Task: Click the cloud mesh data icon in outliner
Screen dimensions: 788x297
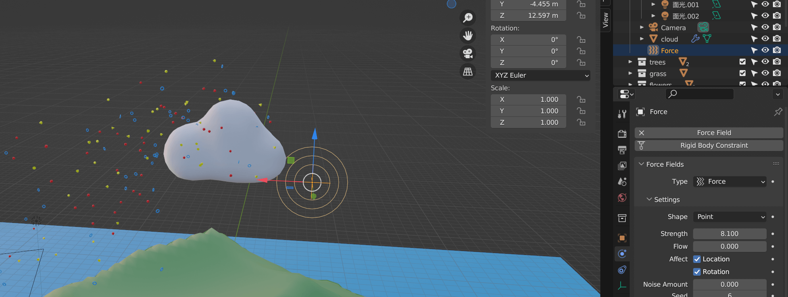Action: tap(707, 38)
